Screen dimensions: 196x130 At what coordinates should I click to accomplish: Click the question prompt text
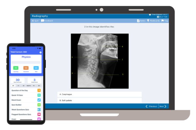[99, 27]
